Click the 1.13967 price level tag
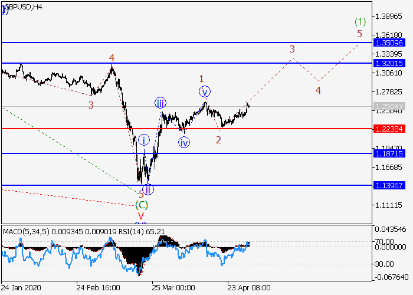This screenshot has width=413, height=295. pos(388,185)
